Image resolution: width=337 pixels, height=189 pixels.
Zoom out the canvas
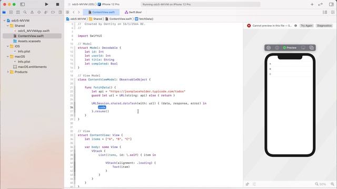(316, 184)
